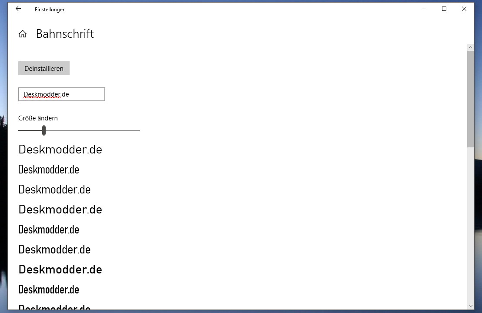Select the thinnest condensed Deskmodder.de preview
The width and height of the screenshot is (482, 313).
tap(49, 170)
